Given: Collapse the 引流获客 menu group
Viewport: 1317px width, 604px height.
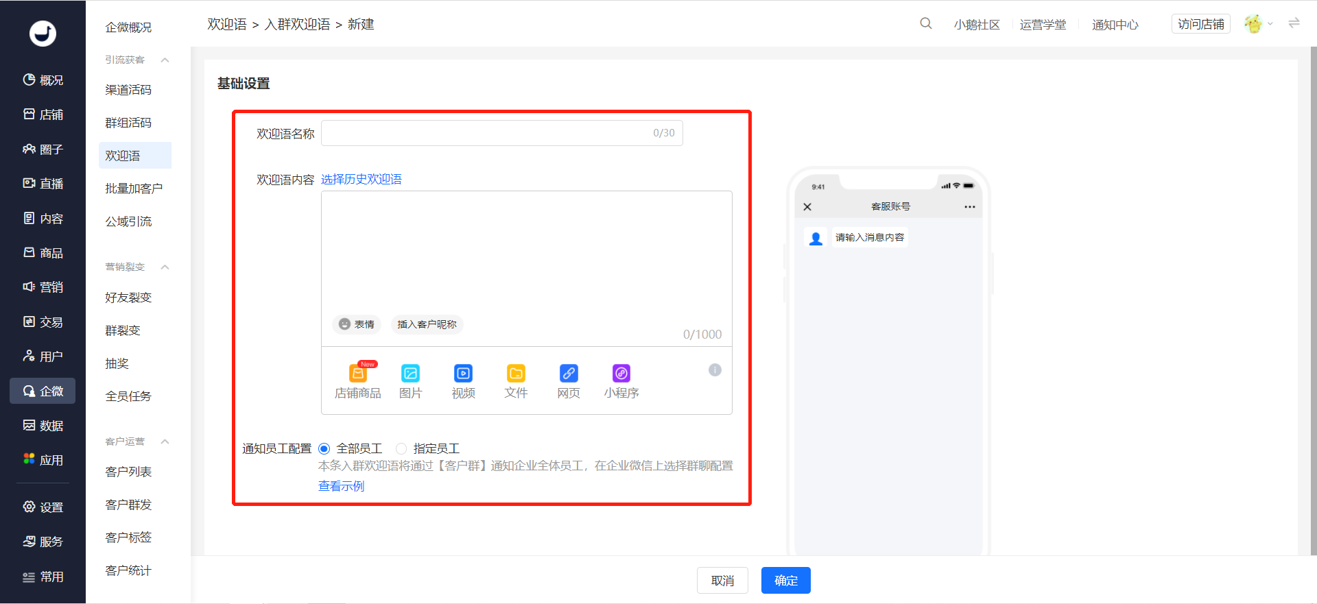Looking at the screenshot, I should tap(165, 60).
